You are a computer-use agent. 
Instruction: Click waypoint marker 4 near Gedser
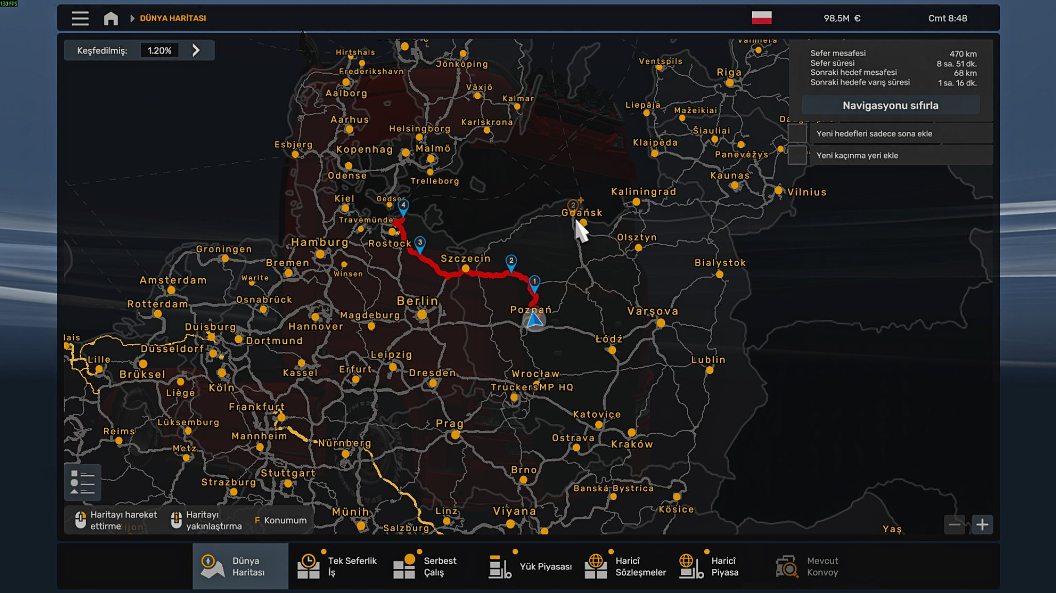click(x=403, y=206)
